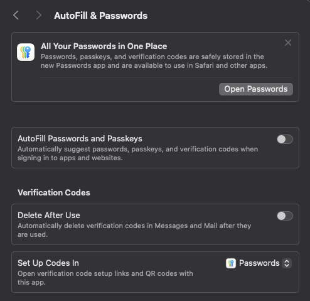Click the Passwords app keys icon in banner
This screenshot has height=301, width=310.
26,52
